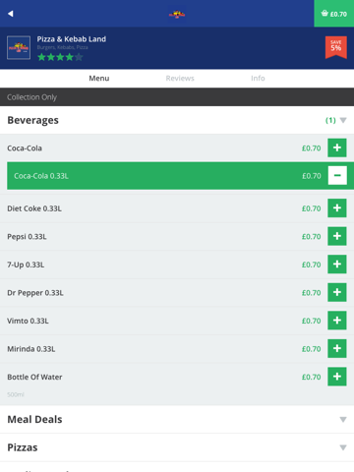Collapse the Beverages section
This screenshot has height=472, width=354.
343,120
